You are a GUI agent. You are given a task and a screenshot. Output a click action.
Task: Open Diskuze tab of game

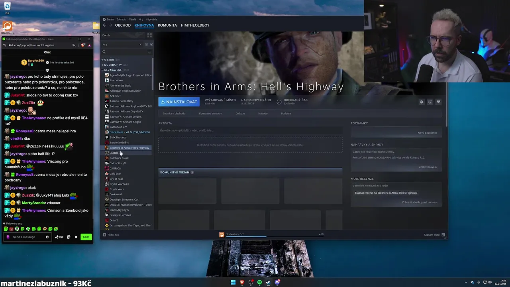point(240,114)
